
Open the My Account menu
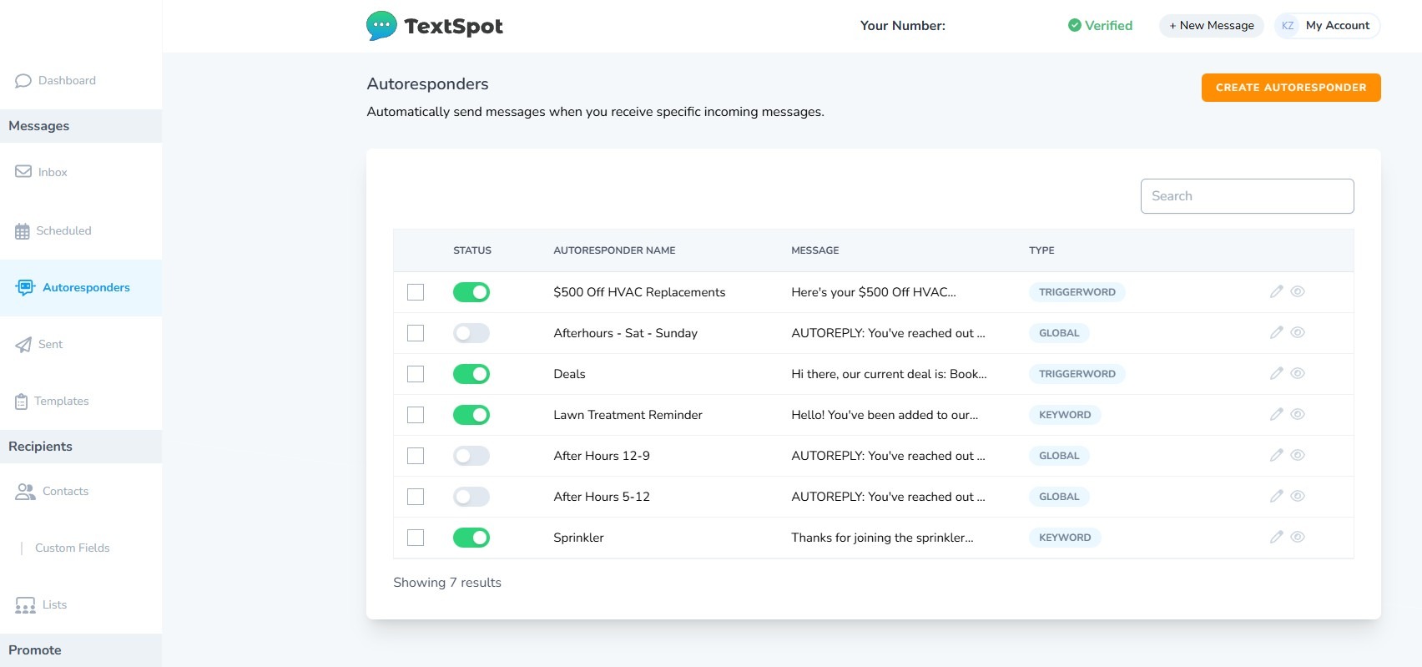pyautogui.click(x=1327, y=26)
